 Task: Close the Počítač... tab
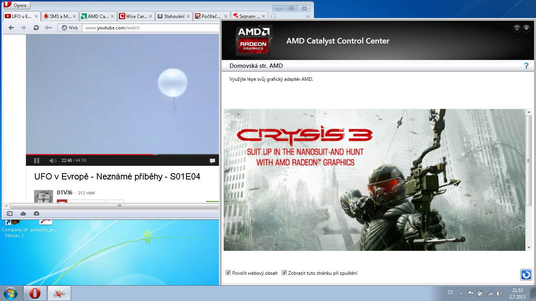pyautogui.click(x=226, y=16)
